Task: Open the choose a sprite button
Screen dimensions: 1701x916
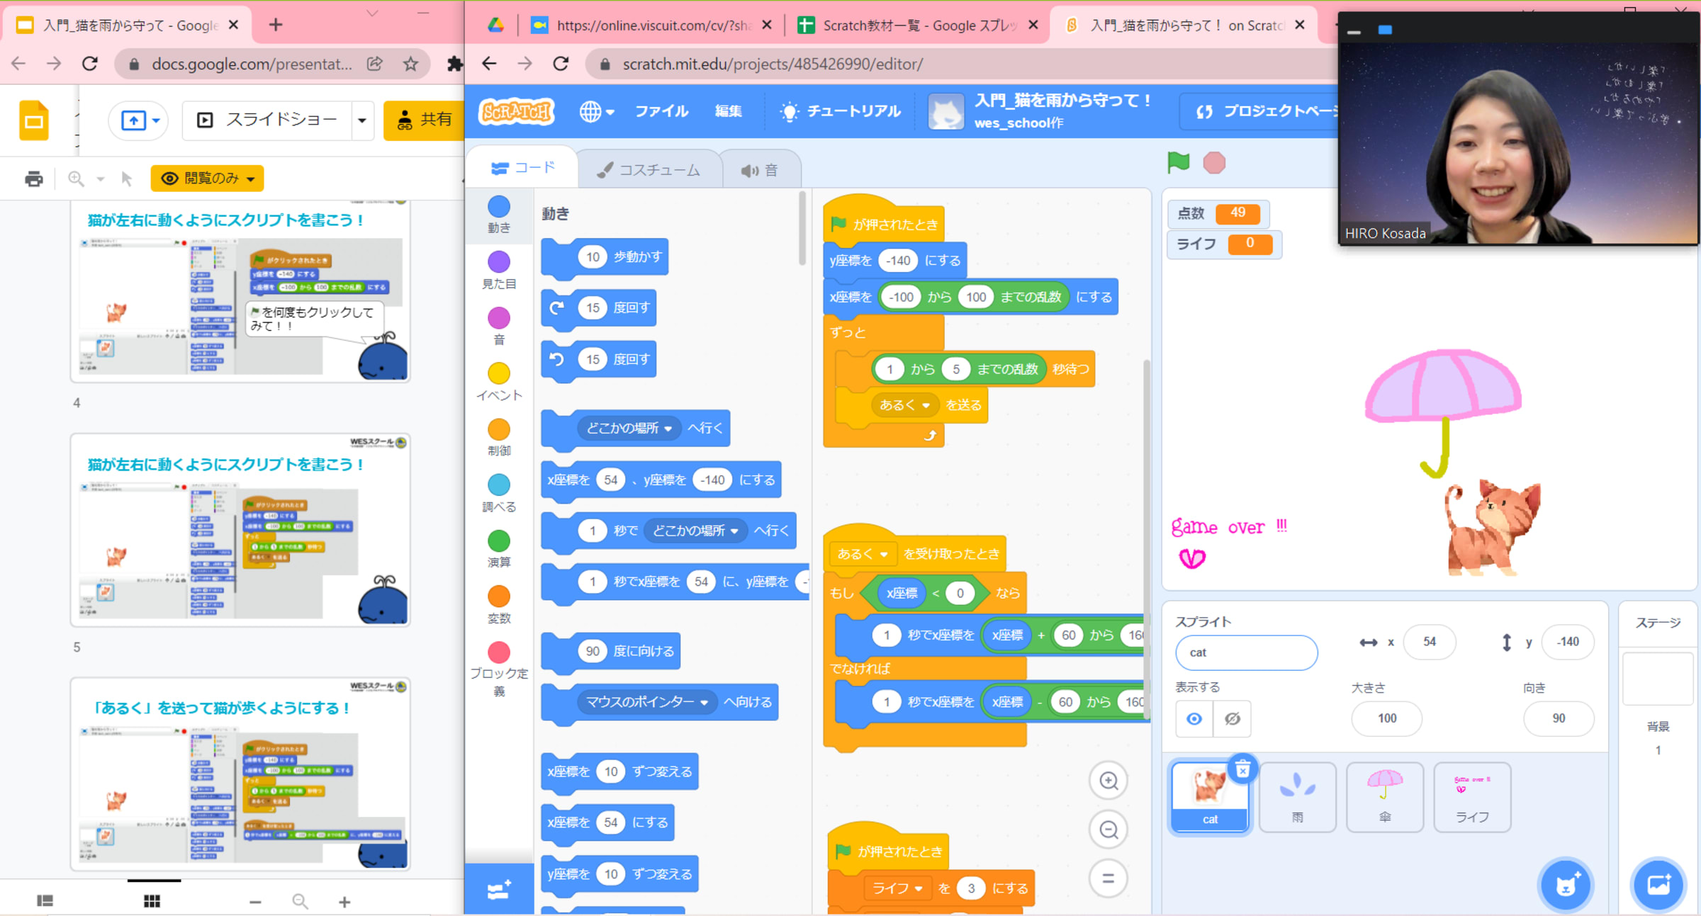Action: (1566, 886)
